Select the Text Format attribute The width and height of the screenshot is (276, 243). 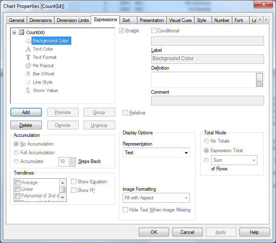[44, 57]
